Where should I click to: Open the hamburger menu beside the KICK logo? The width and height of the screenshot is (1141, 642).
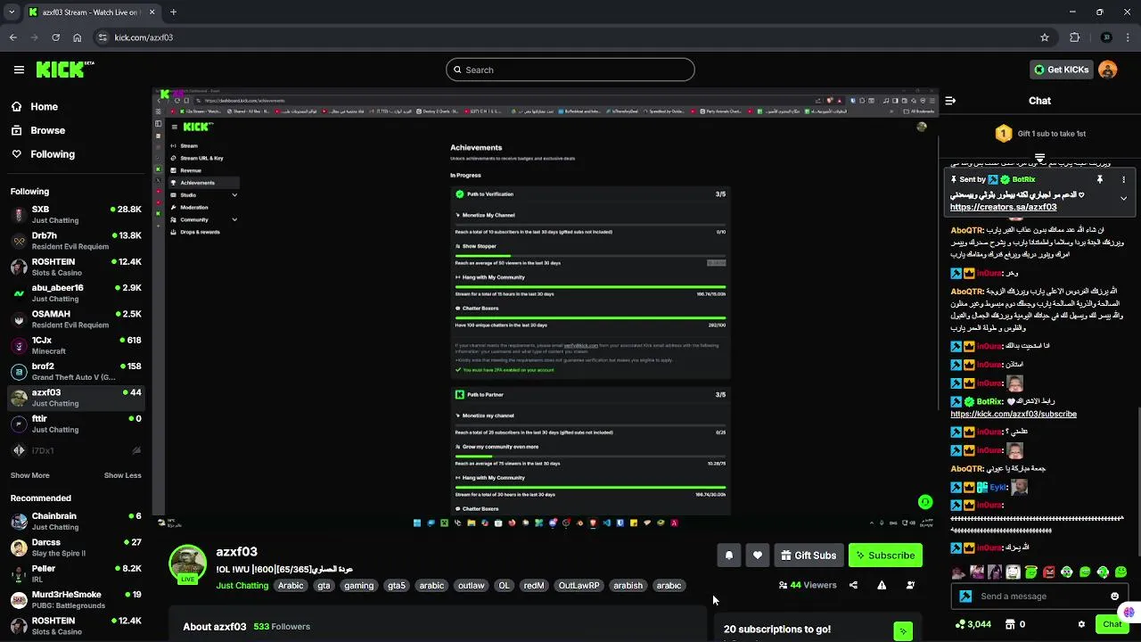19,70
